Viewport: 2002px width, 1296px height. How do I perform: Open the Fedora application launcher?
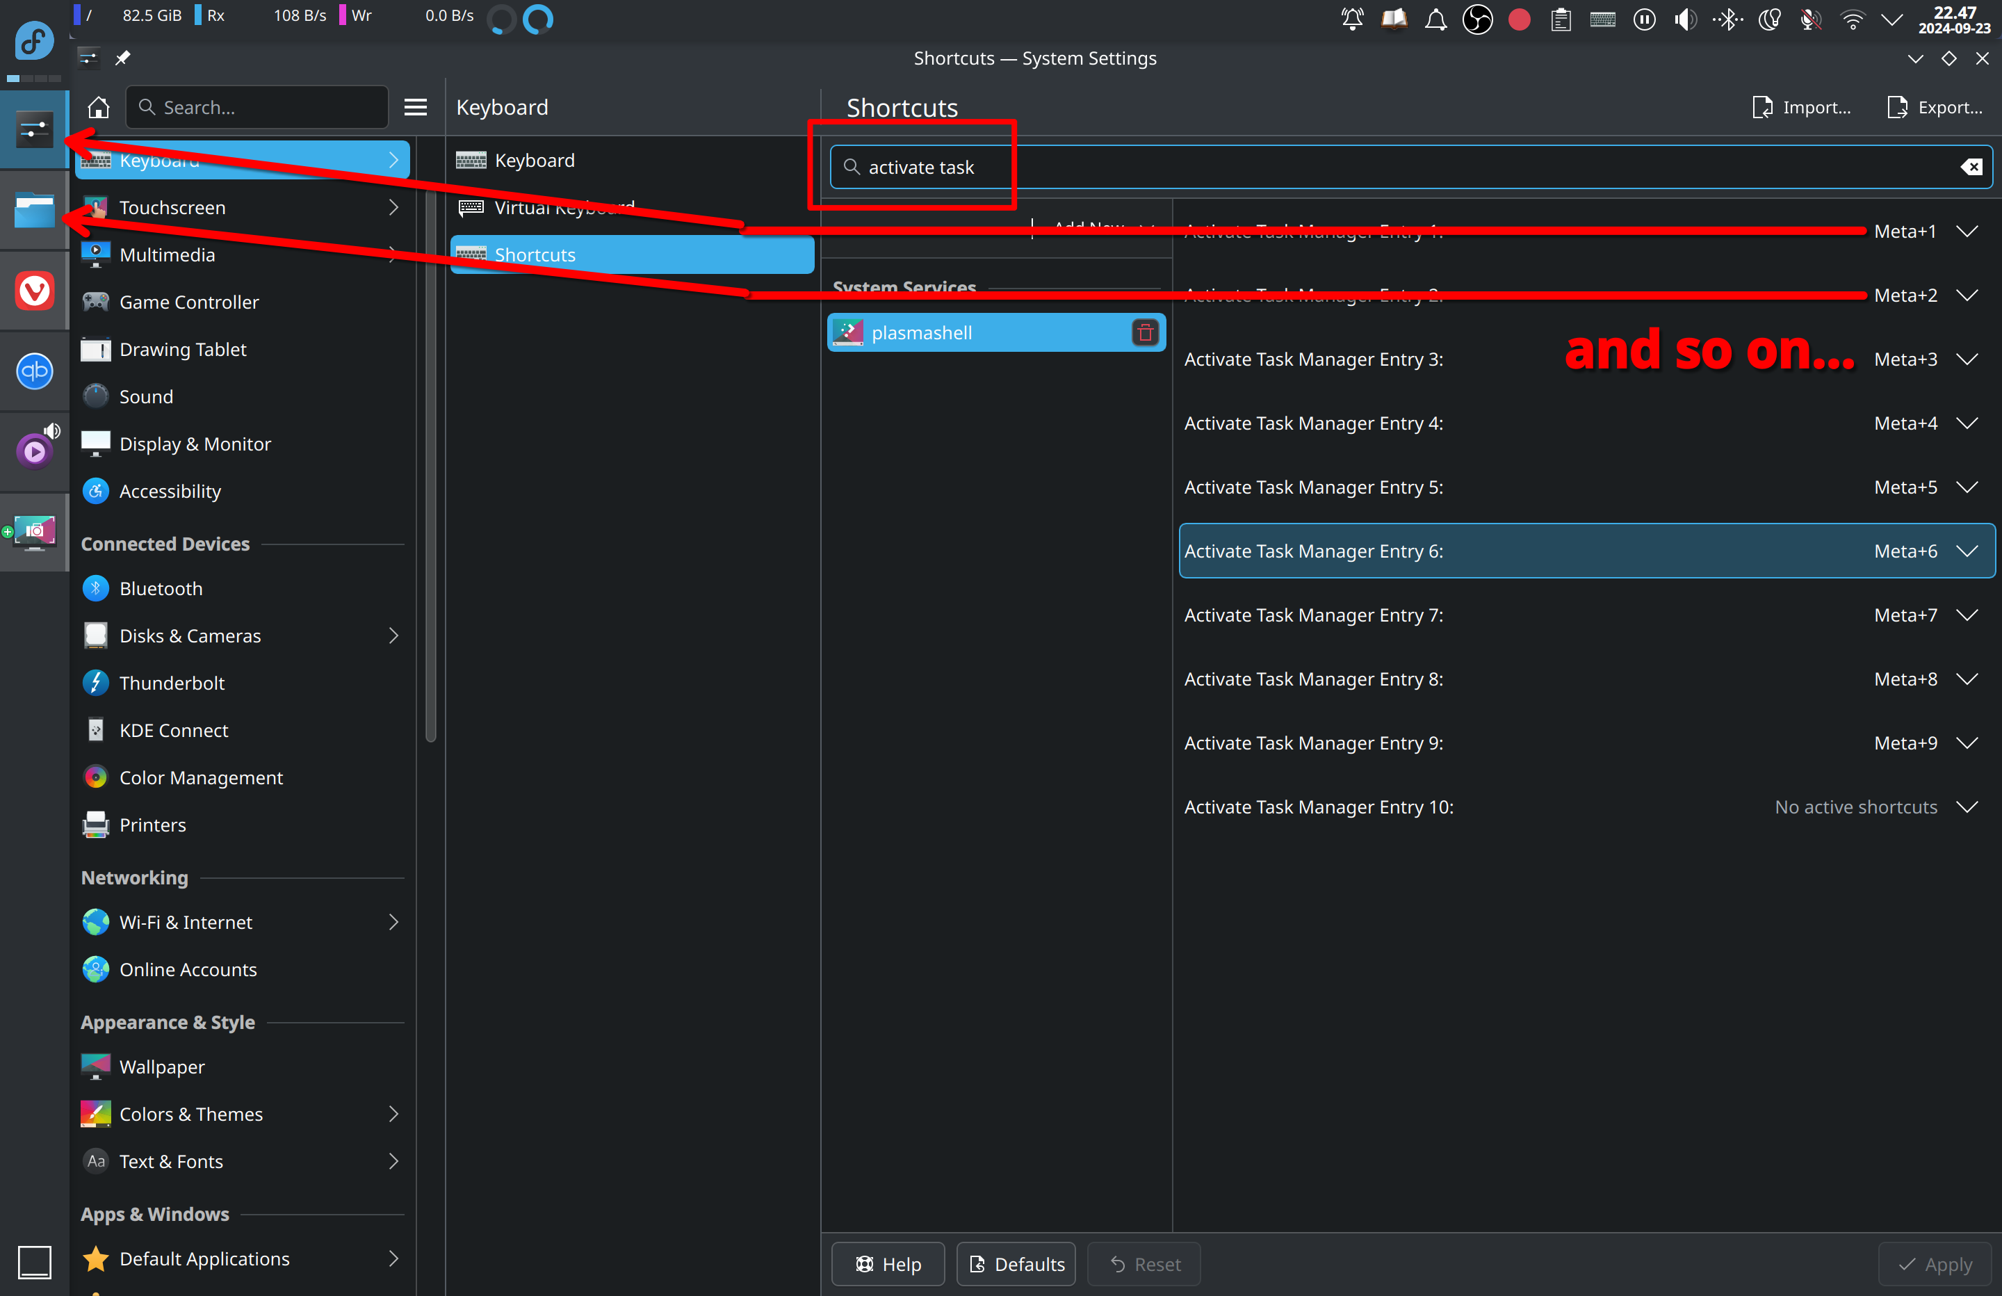click(35, 40)
